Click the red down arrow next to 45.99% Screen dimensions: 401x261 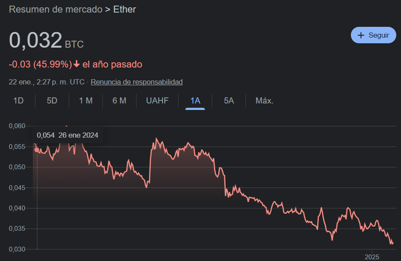[76, 64]
